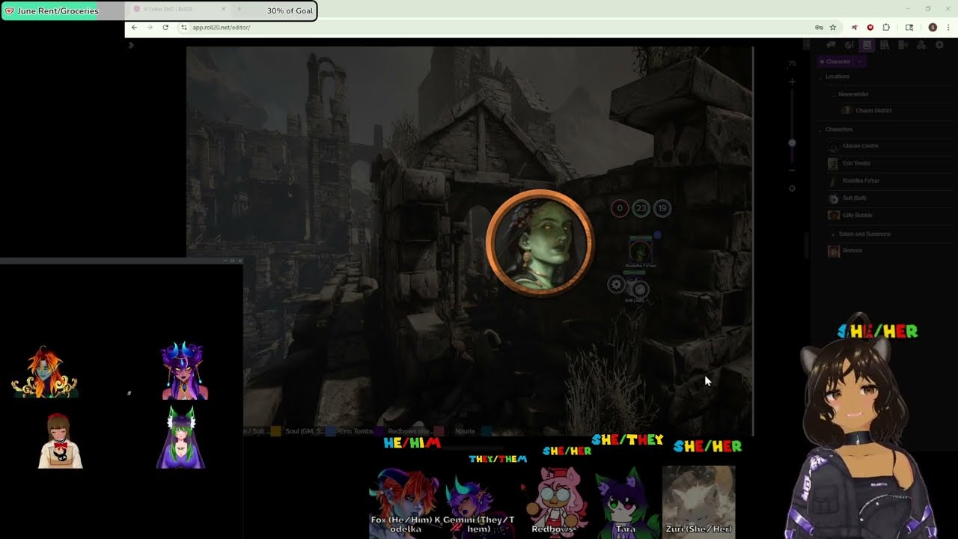Open the saved passwords key icon
The height and width of the screenshot is (539, 958).
coord(819,28)
